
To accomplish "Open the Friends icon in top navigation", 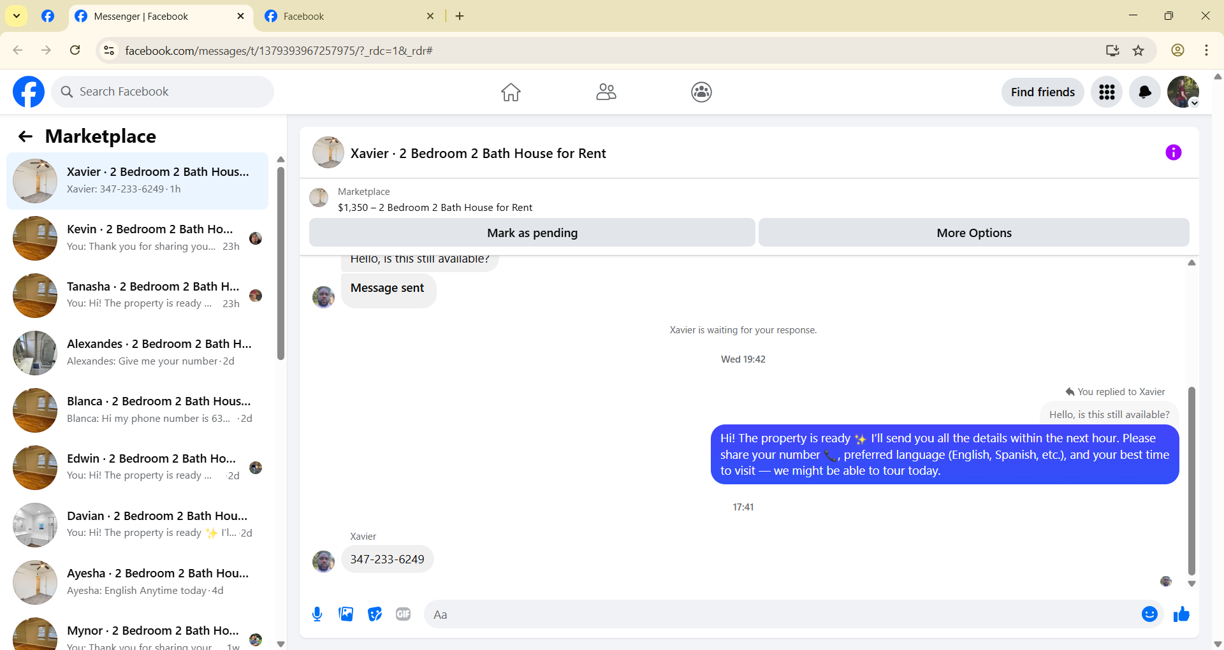I will click(x=606, y=92).
